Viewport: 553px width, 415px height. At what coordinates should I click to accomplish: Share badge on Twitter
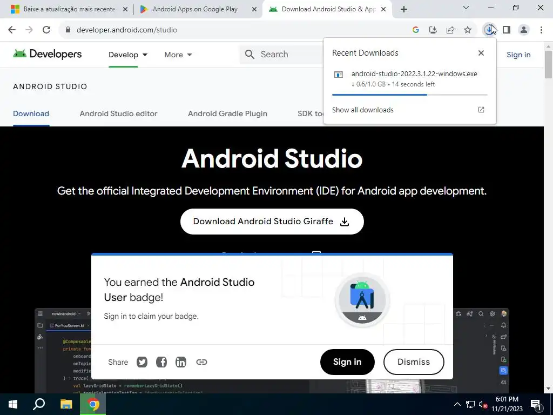click(x=142, y=362)
